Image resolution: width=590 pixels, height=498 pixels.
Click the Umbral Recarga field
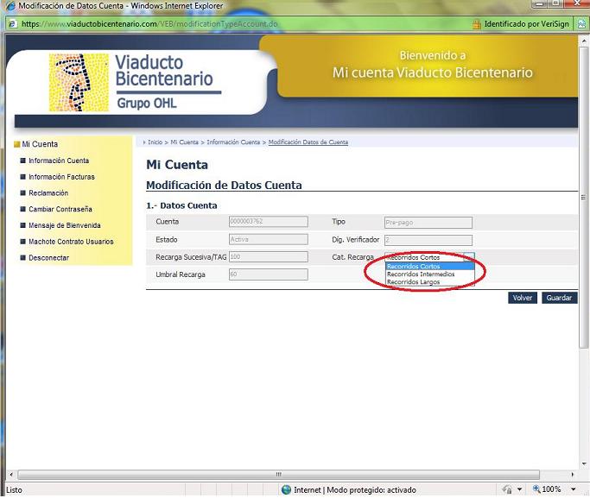(269, 274)
